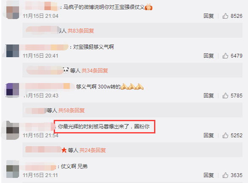The image size is (248, 183).
Task: Expand the 共34条回复 replies
Action: tap(94, 71)
